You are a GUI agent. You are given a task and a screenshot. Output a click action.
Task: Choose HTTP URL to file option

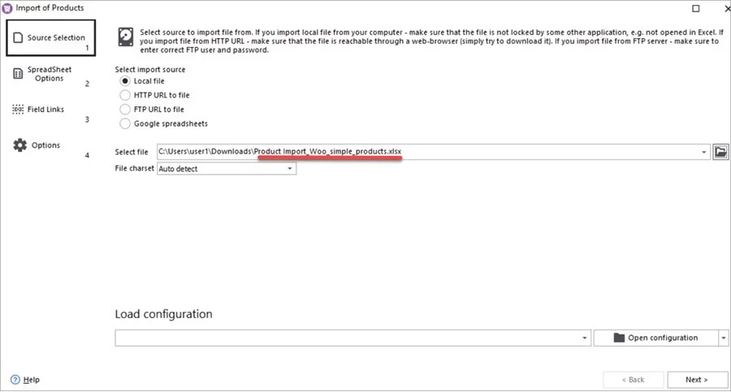(x=125, y=95)
